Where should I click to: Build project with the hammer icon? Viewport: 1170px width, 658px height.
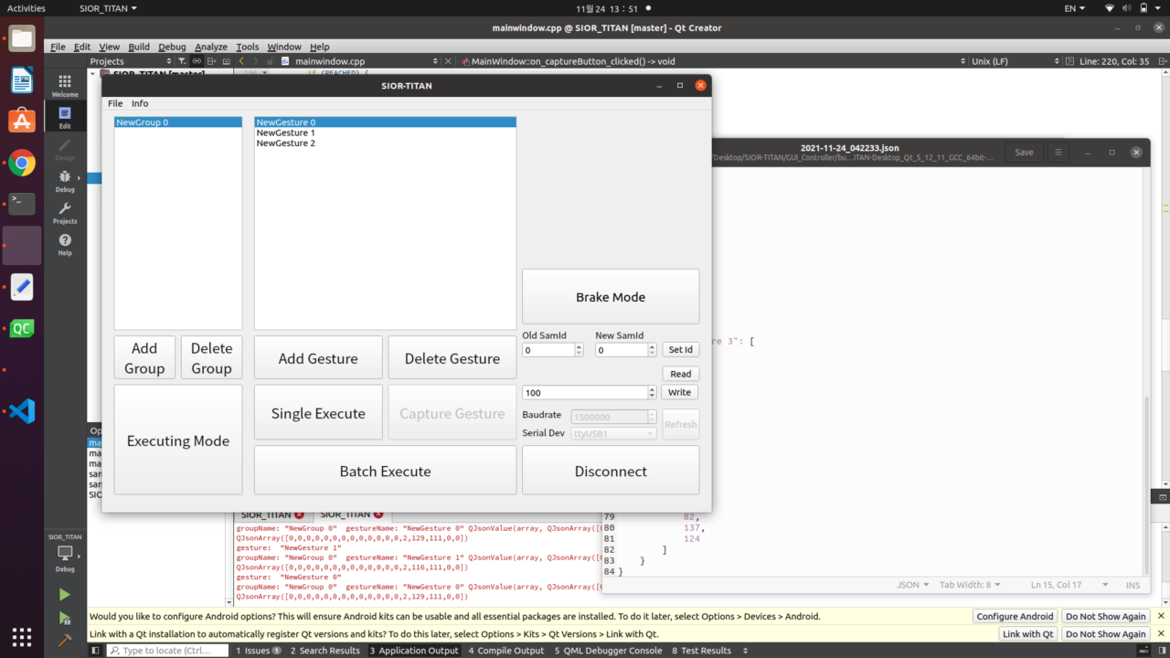64,641
